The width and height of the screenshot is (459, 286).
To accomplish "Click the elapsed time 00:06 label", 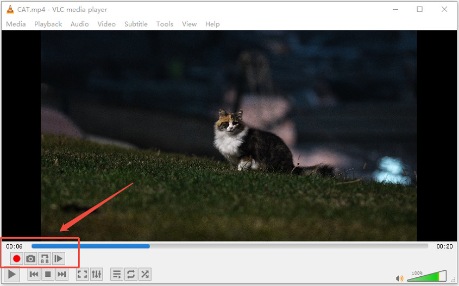I will [14, 246].
